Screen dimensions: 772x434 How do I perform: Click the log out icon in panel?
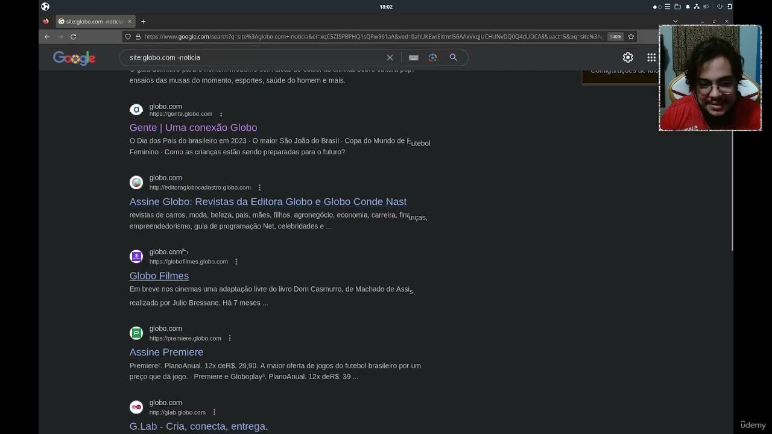(x=729, y=7)
